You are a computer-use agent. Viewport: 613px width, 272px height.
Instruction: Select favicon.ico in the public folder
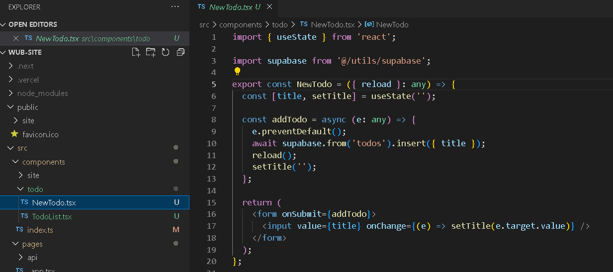(40, 135)
